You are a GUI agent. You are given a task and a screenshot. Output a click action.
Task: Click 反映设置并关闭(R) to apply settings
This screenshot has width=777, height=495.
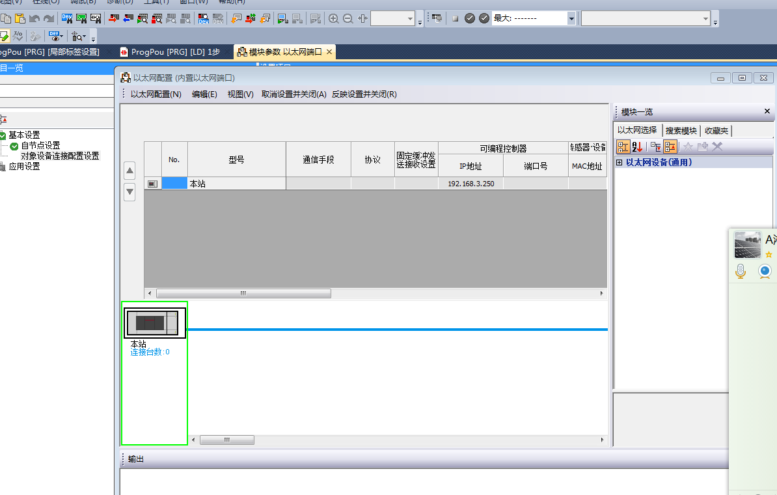click(364, 94)
